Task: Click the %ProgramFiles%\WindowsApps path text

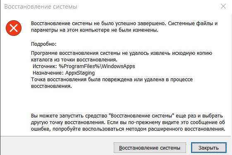Action: coord(97,66)
